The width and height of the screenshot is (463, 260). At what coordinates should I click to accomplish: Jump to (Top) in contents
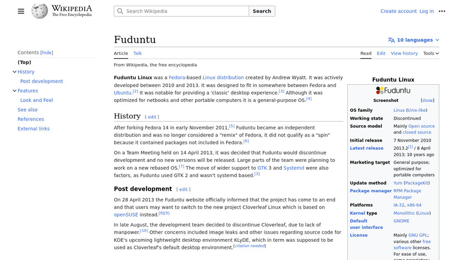[24, 62]
